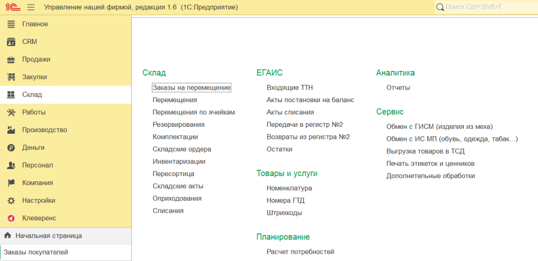Open the Деньги section
This screenshot has height=261, width=538.
66,148
